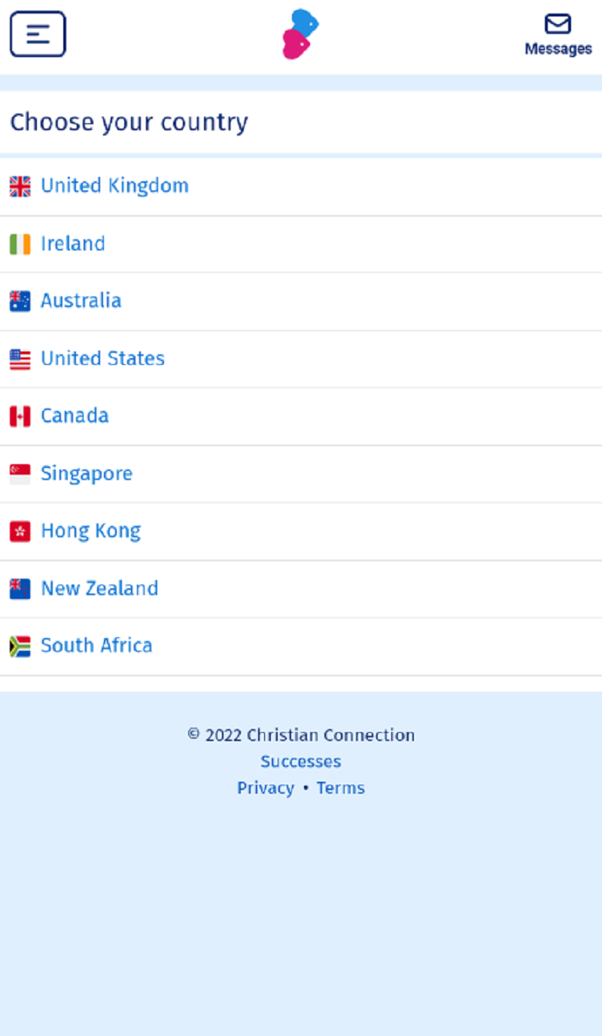Image resolution: width=602 pixels, height=1036 pixels.
Task: Open the hamburger menu icon
Action: click(x=38, y=34)
